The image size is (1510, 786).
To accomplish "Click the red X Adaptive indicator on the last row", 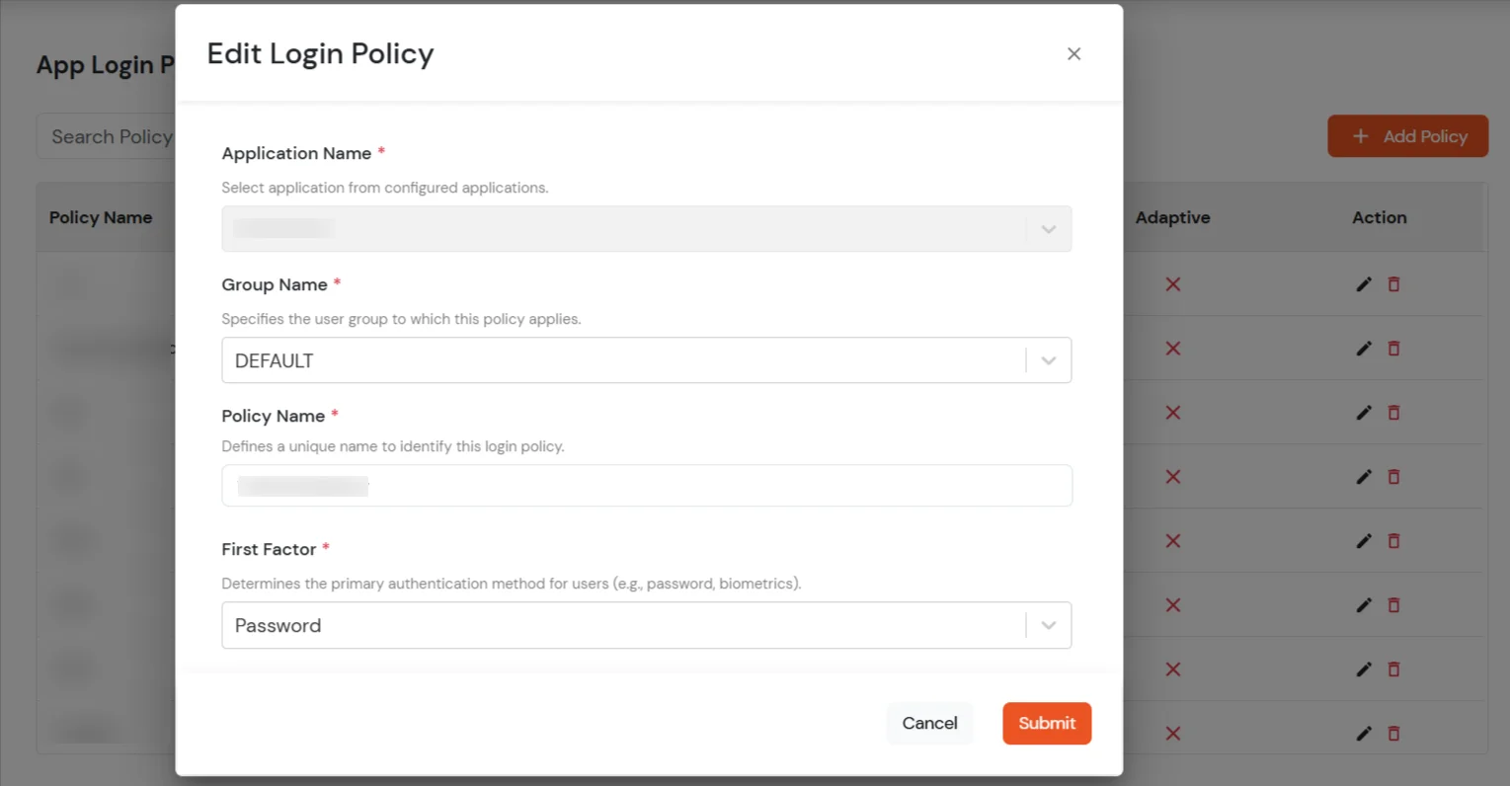I will [1172, 734].
